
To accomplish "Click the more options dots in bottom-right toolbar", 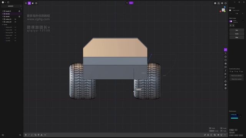I will click(225, 135).
